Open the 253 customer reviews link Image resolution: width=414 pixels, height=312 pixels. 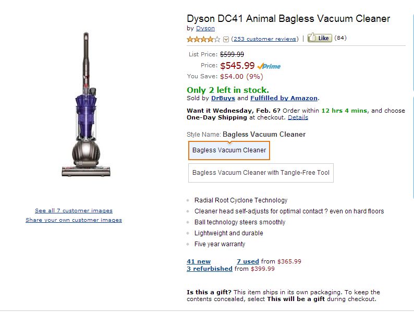point(265,39)
